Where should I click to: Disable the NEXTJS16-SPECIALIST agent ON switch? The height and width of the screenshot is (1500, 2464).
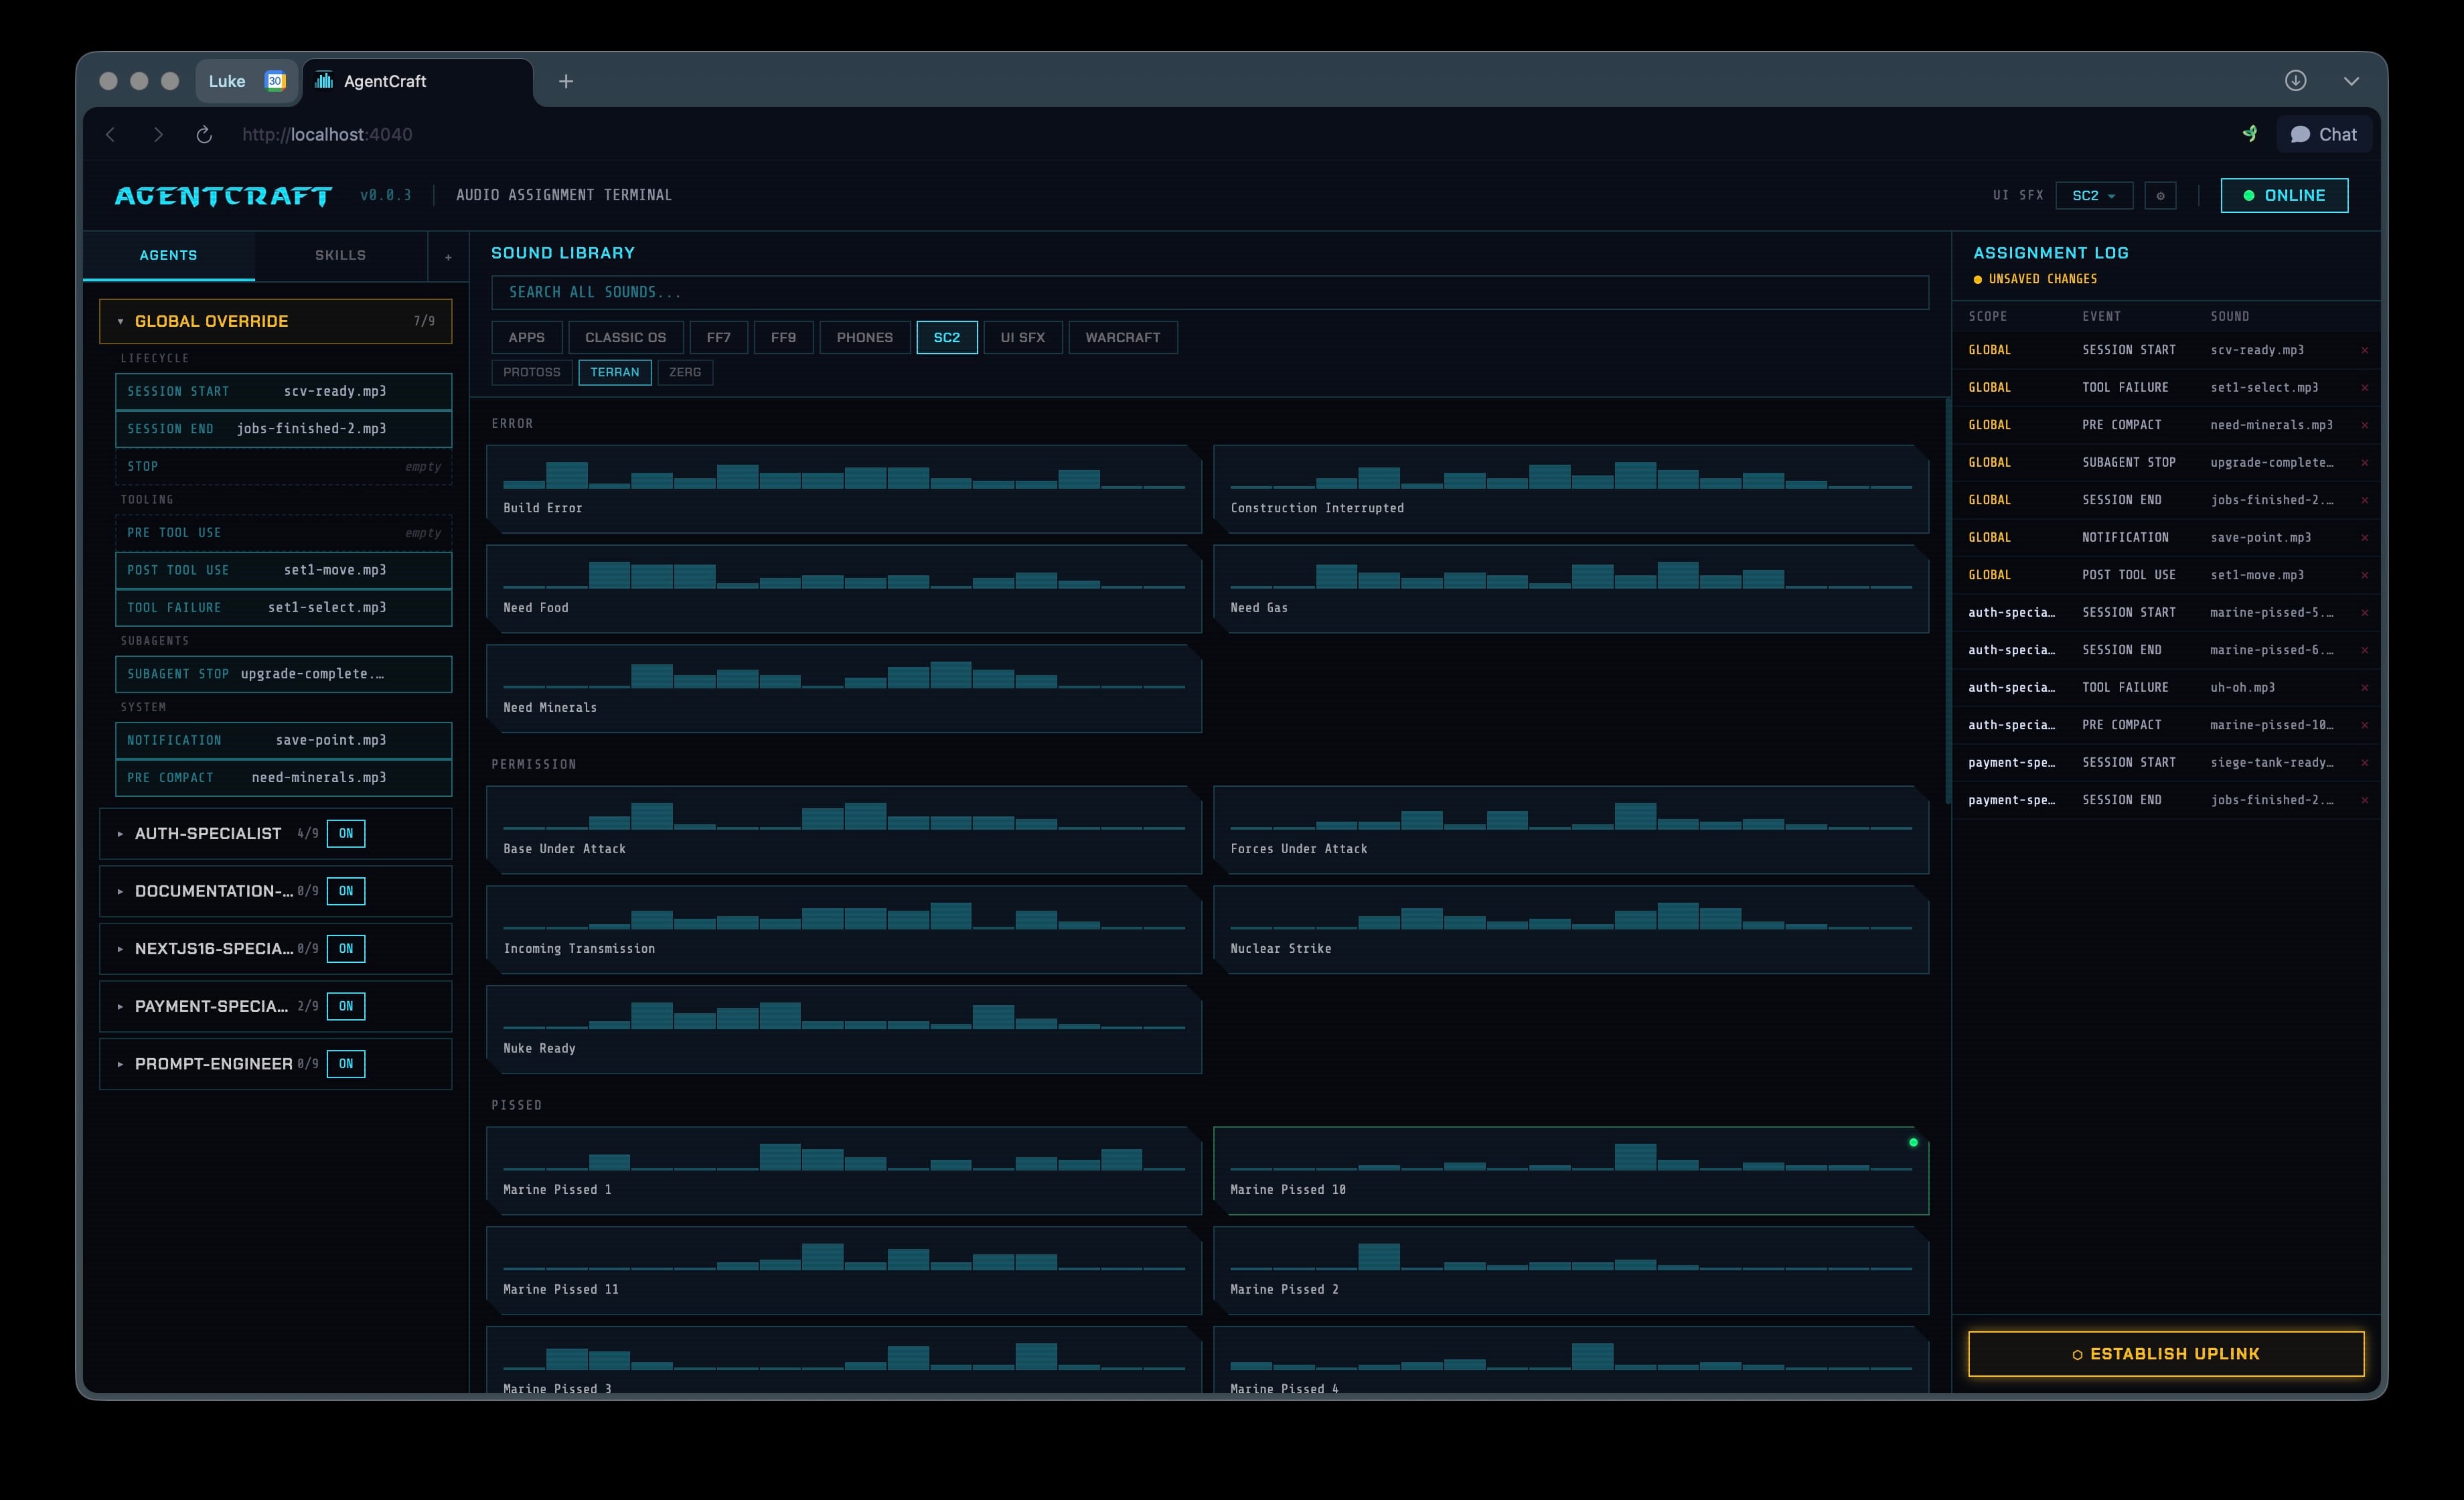pos(346,949)
